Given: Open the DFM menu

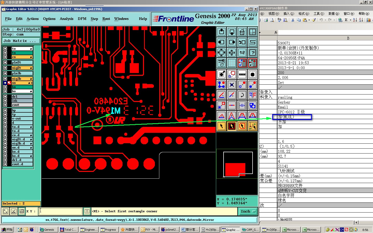Looking at the screenshot, I should (x=82, y=19).
